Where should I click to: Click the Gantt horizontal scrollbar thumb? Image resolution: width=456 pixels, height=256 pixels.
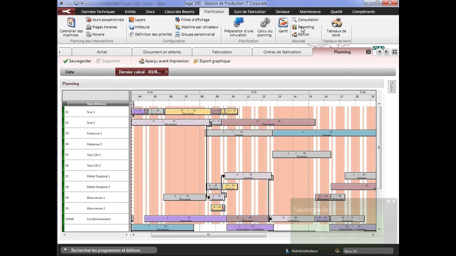tap(208, 235)
